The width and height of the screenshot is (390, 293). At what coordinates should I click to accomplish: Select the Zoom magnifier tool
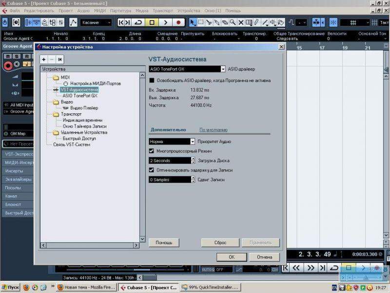pos(233,22)
